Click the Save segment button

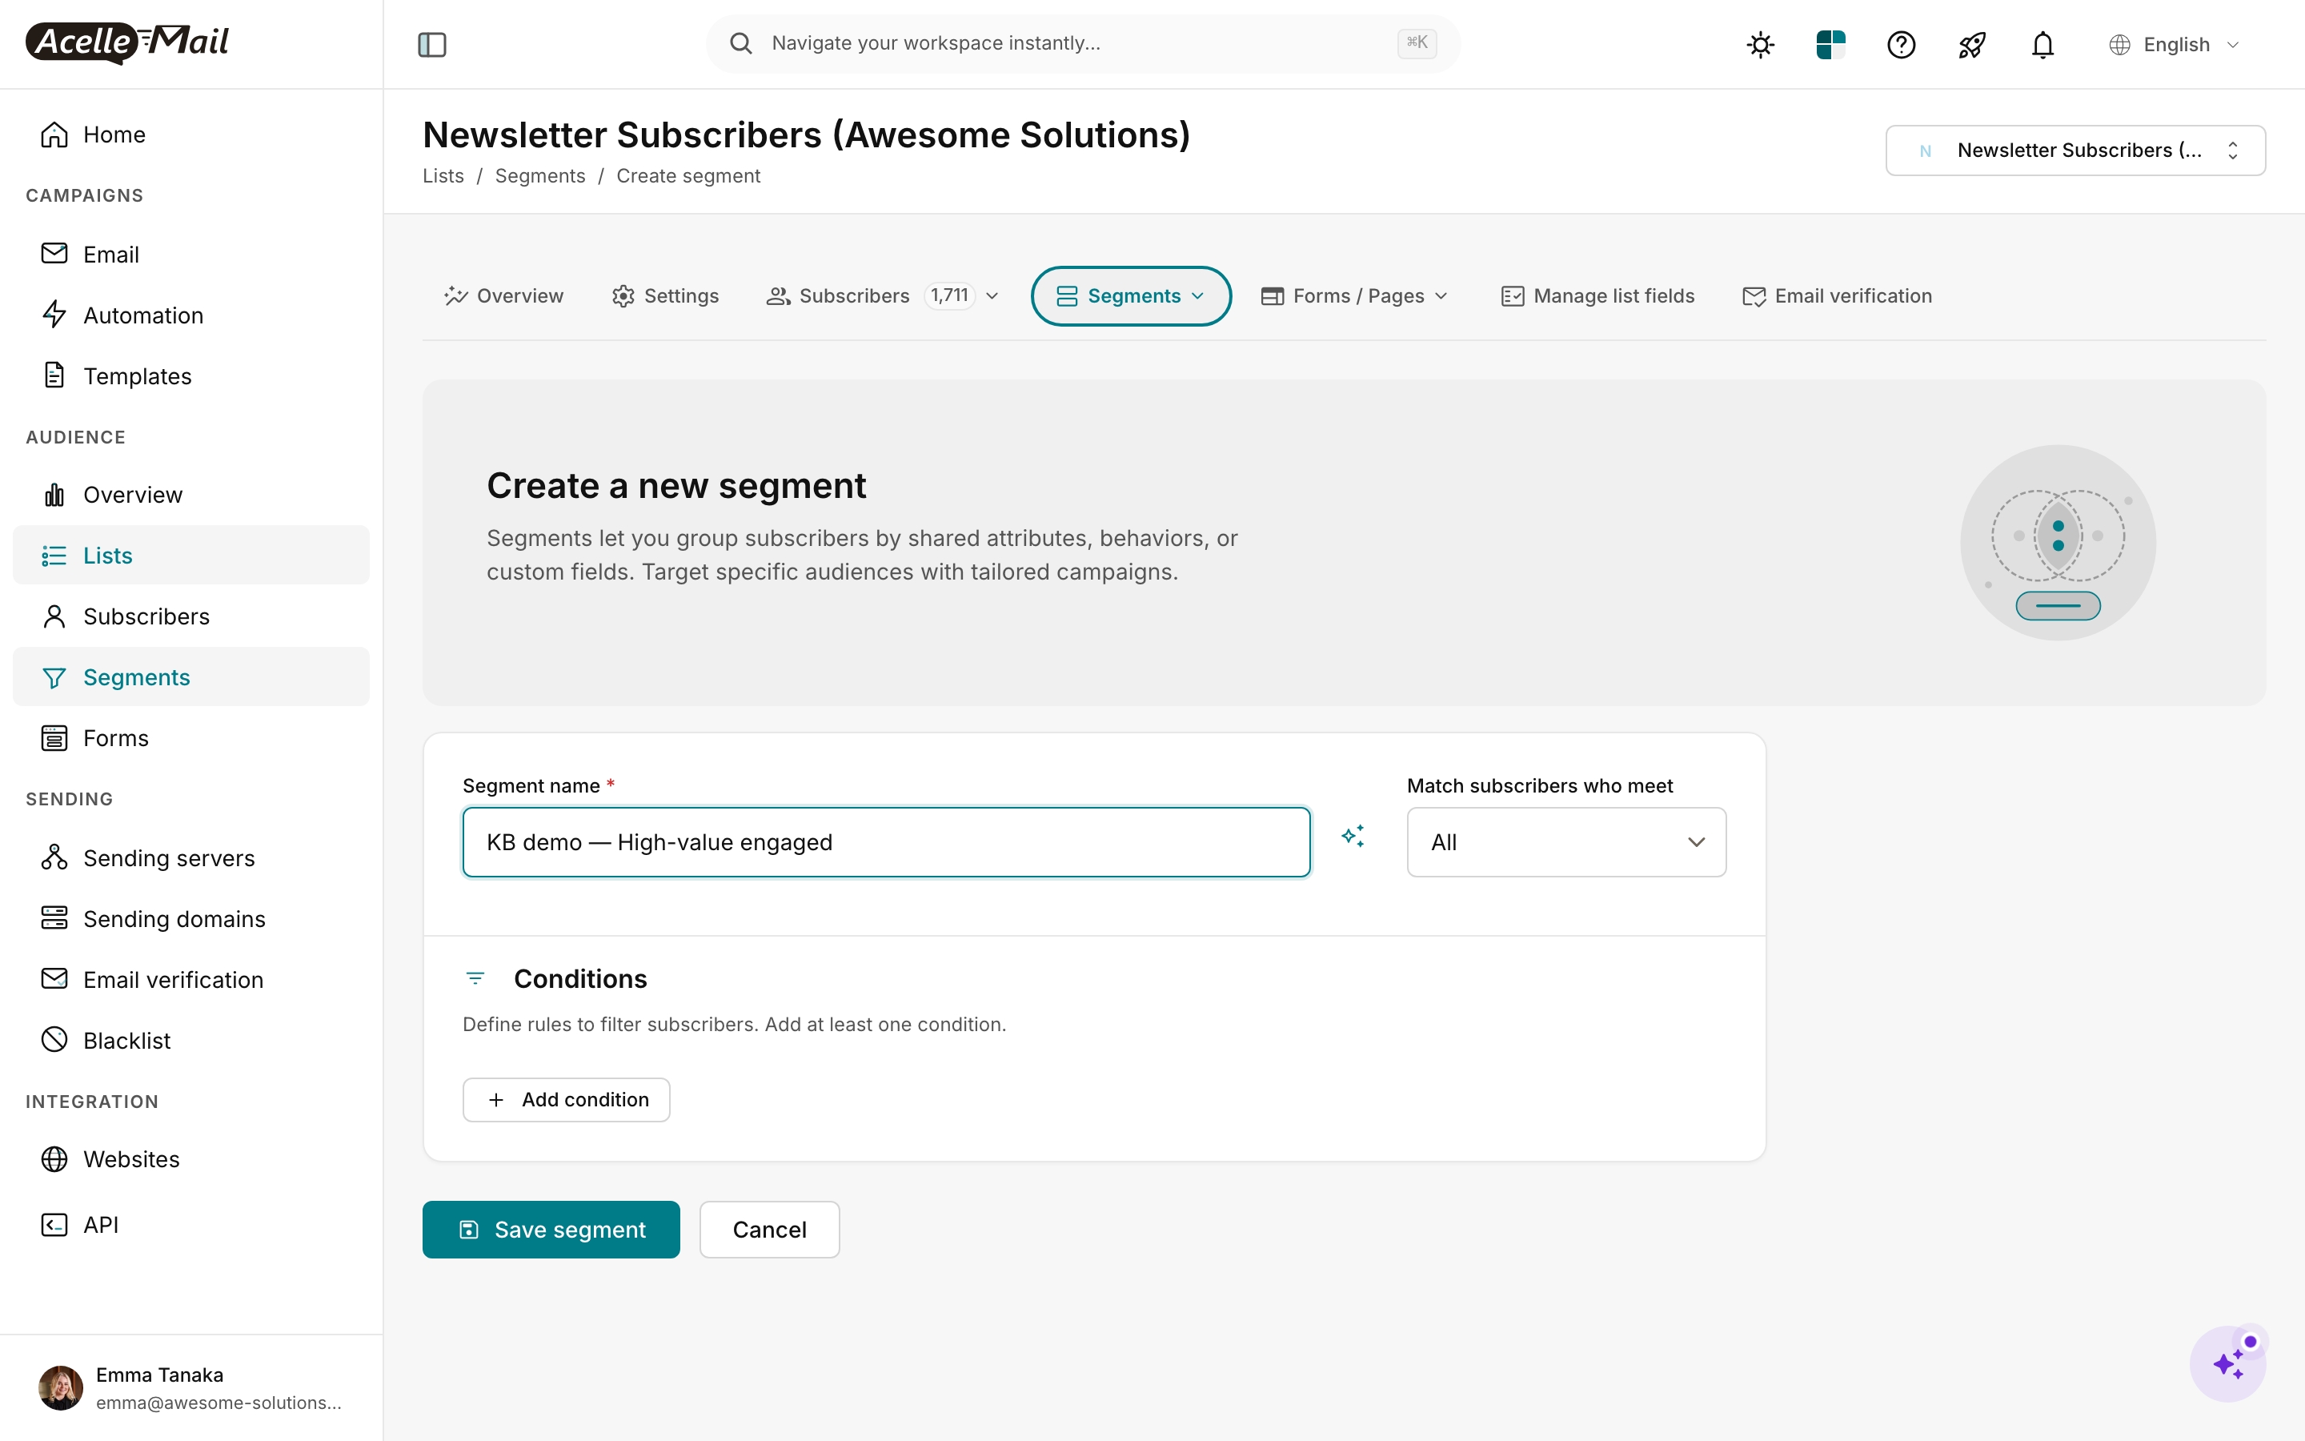tap(551, 1230)
